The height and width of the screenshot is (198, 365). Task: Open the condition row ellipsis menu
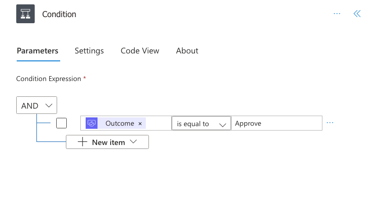coord(330,123)
